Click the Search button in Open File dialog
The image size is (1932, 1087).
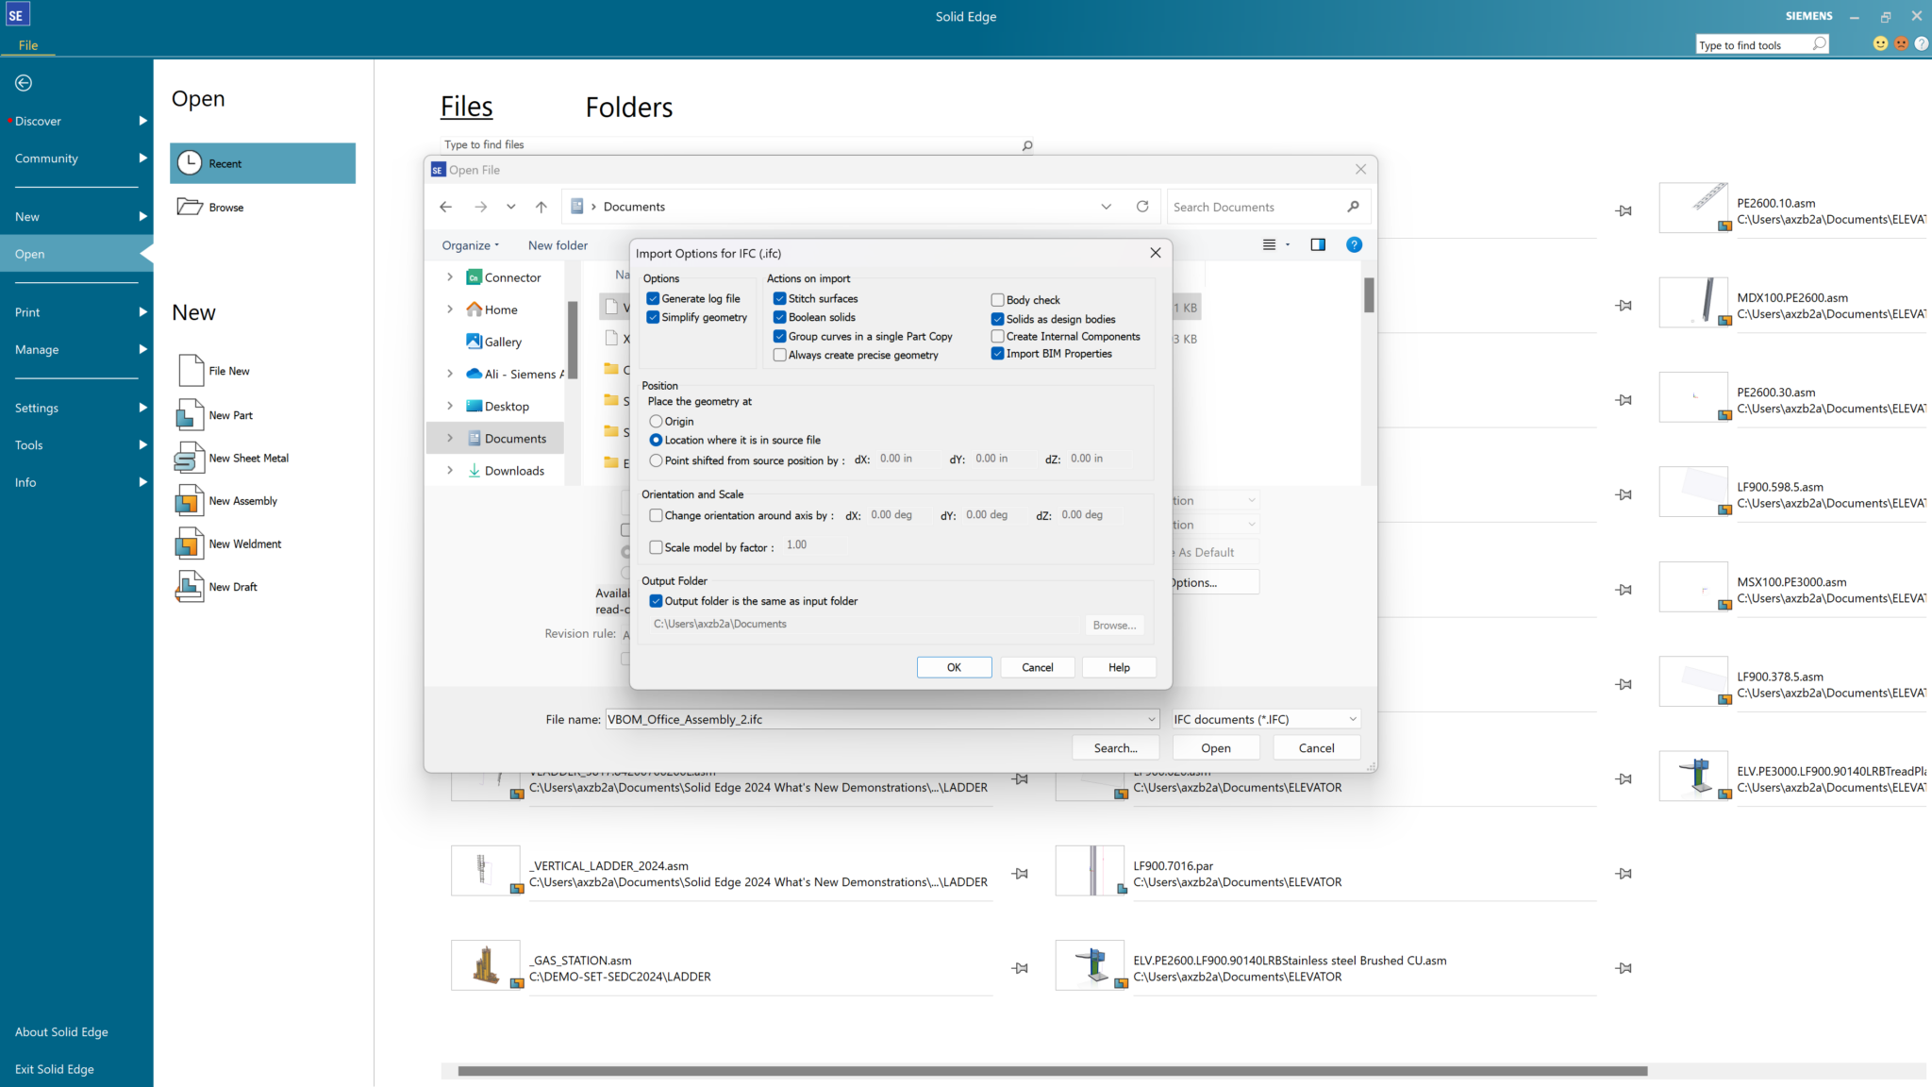(1115, 747)
